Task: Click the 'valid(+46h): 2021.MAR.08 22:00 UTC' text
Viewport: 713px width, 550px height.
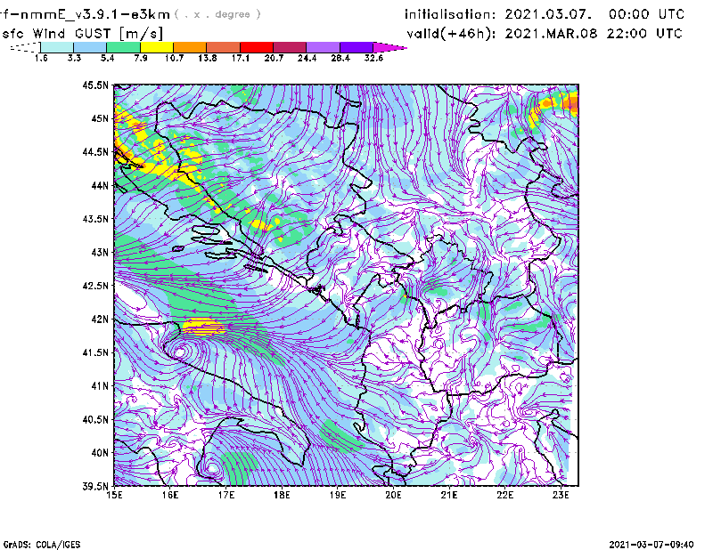Action: [545, 34]
